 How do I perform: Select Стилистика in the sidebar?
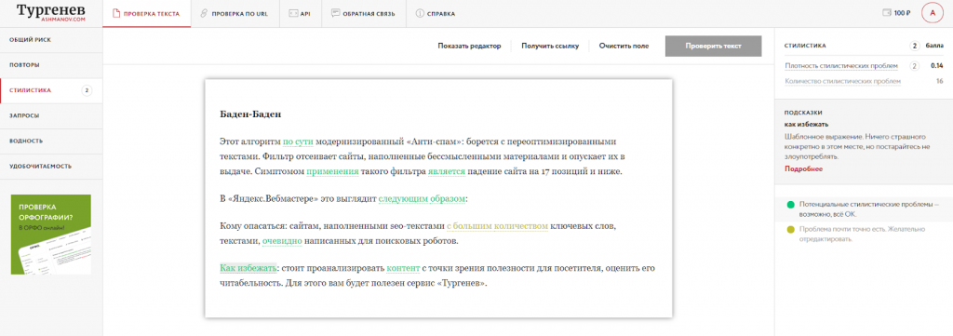(51, 90)
